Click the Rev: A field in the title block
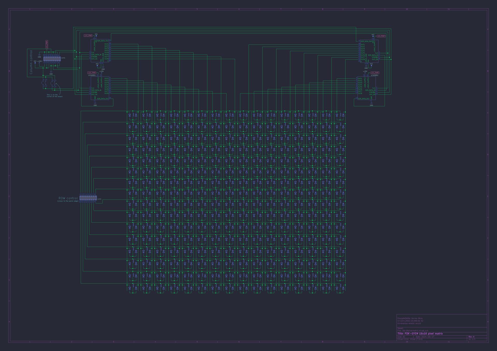Image resolution: width=497 pixels, height=351 pixels. click(x=471, y=337)
